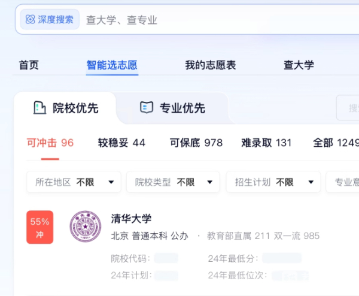Show the 难录取 131 results
Viewport: 359px width, 296px height.
tap(266, 143)
